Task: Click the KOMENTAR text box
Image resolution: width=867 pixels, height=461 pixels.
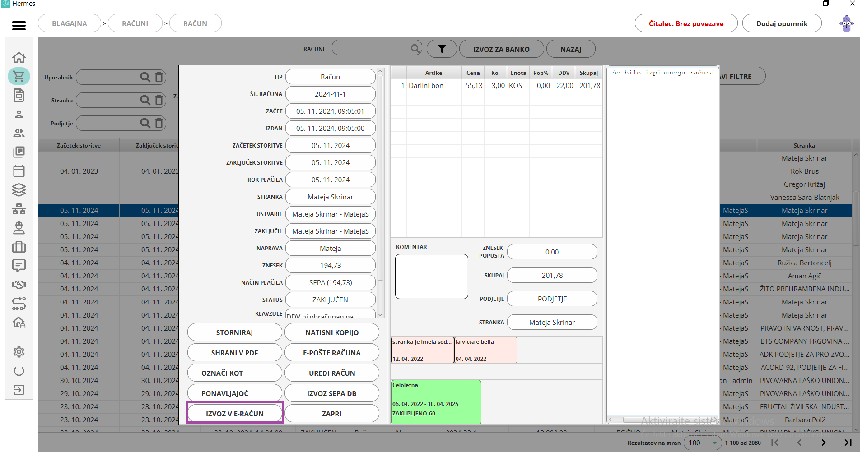Action: [432, 277]
